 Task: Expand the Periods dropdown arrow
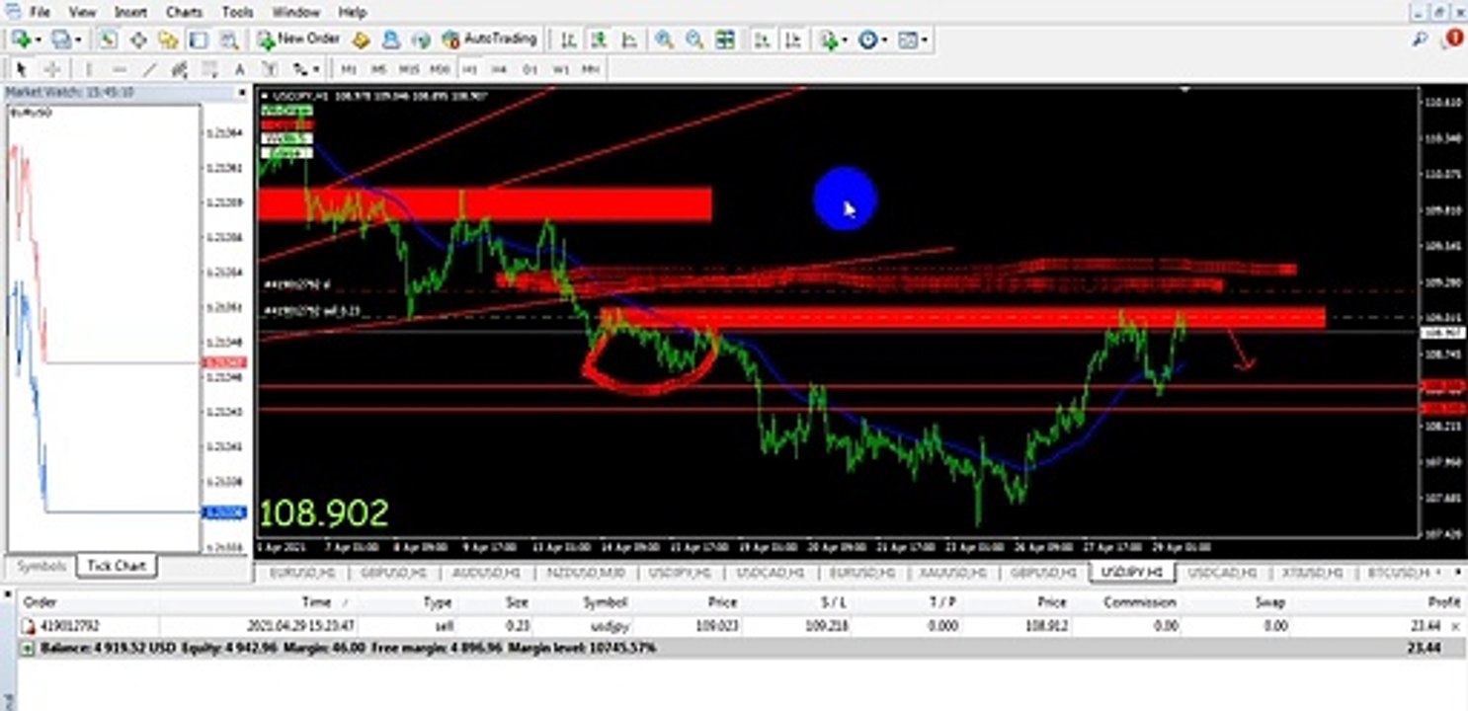click(x=884, y=40)
